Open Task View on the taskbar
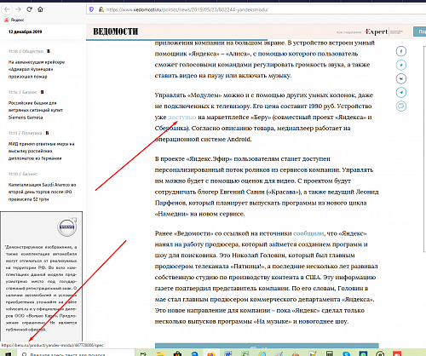Viewport: 426px width, 356px height. coord(143,353)
